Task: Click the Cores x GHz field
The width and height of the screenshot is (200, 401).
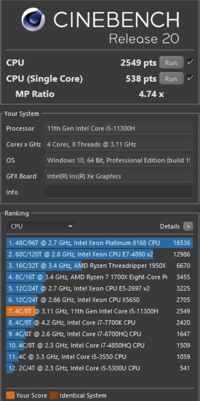Action: (118, 144)
